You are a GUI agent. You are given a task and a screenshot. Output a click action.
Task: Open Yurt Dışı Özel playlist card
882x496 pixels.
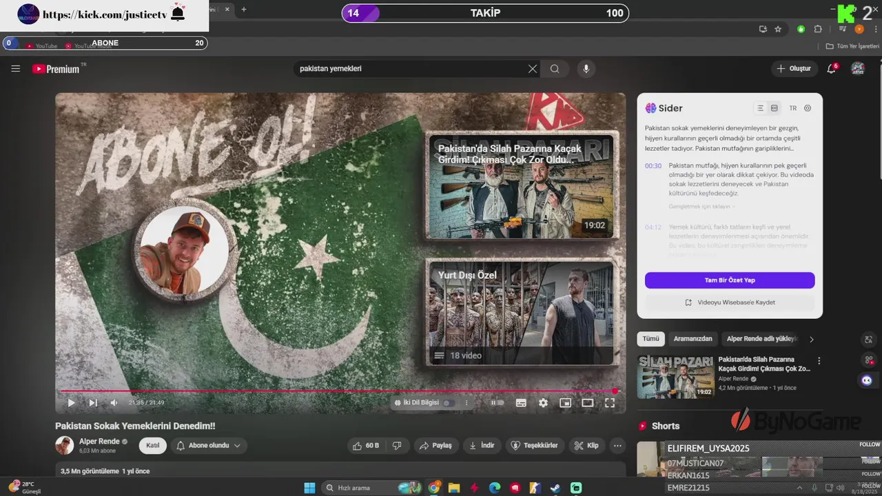pos(522,313)
